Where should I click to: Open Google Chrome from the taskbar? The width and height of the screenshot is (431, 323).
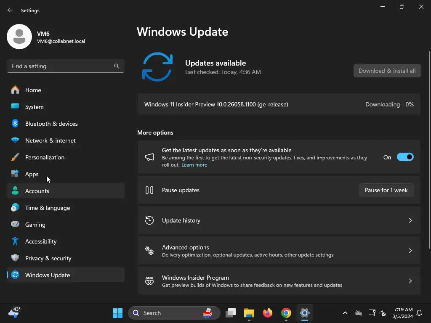[286, 313]
